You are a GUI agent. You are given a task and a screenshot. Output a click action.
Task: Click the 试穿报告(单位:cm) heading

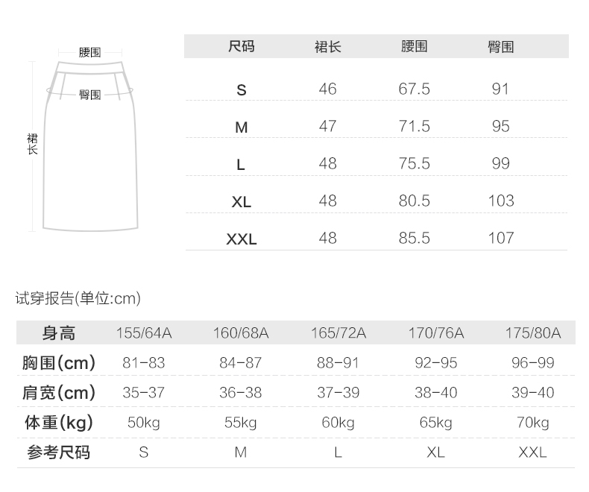(x=78, y=299)
